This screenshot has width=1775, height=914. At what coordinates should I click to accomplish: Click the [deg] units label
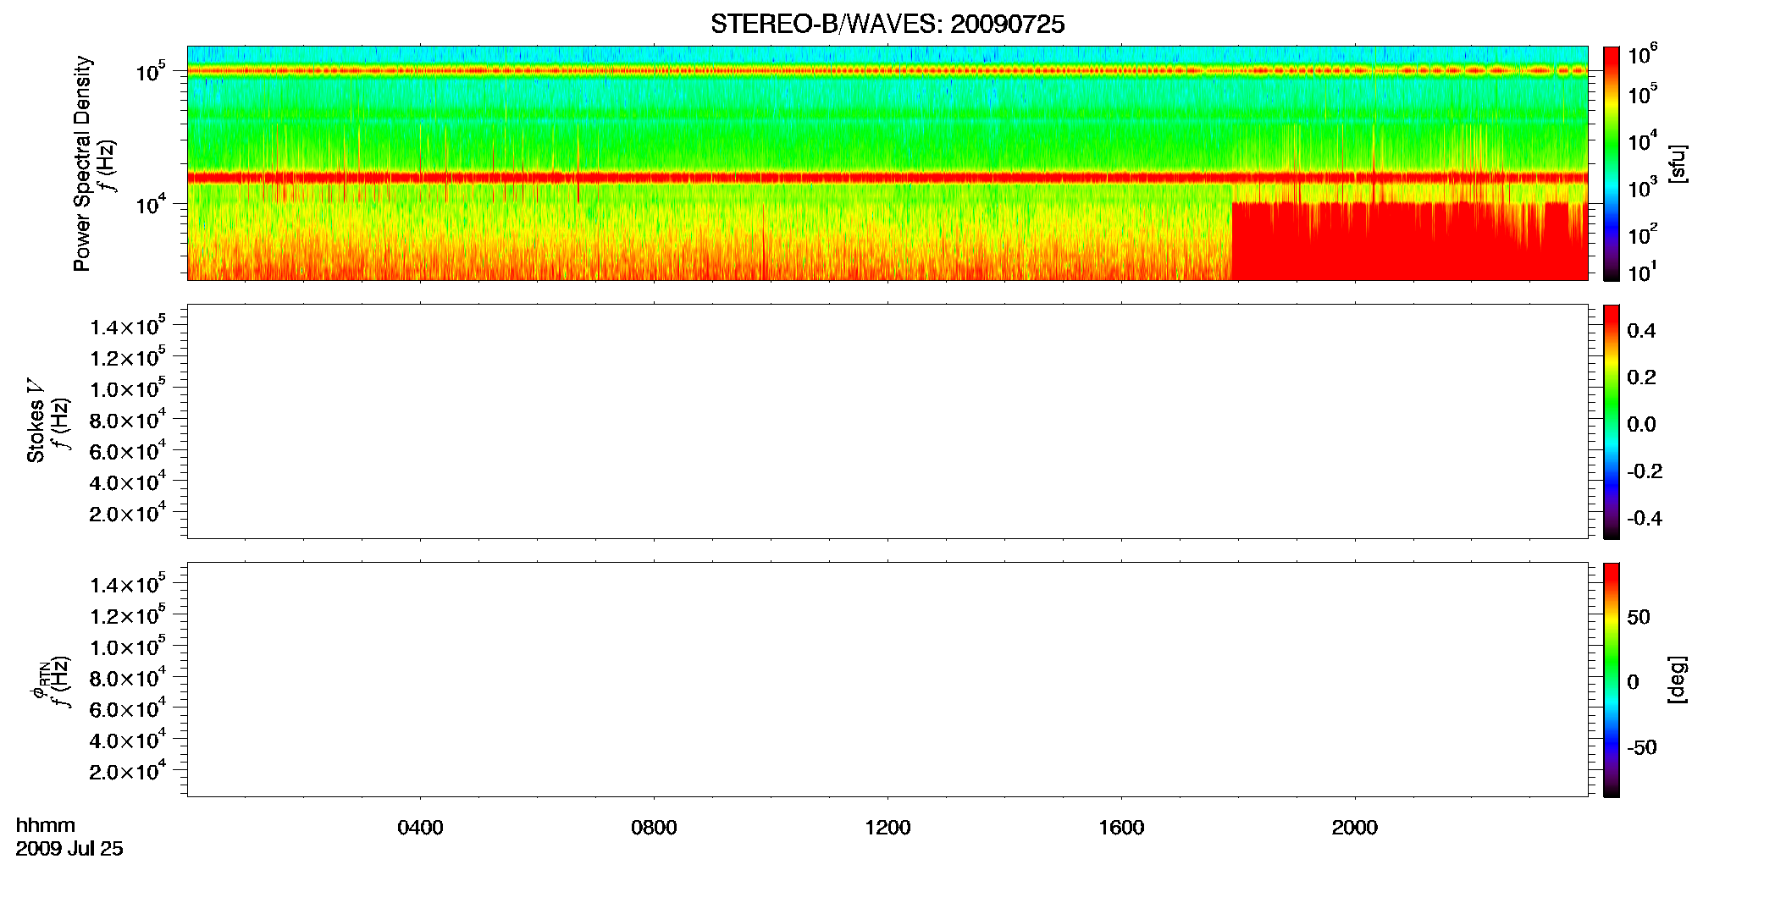[1678, 680]
